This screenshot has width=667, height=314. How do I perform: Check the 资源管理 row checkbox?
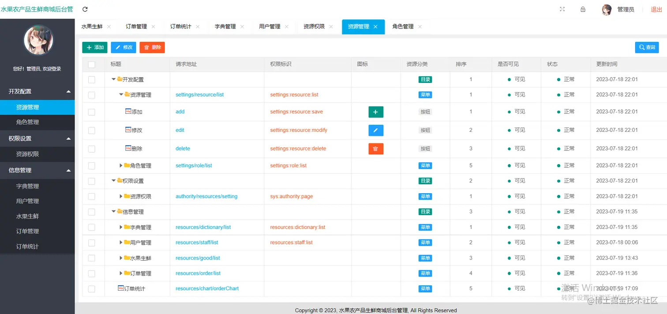tap(92, 95)
